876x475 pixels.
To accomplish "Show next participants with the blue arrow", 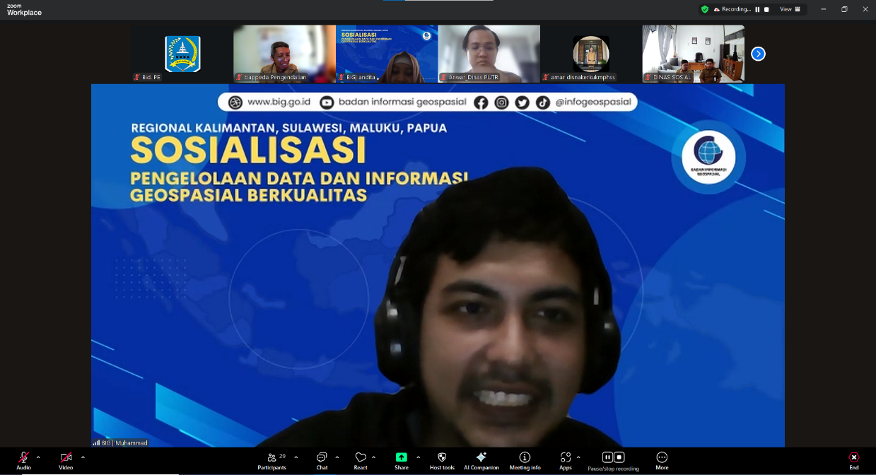I will [758, 54].
